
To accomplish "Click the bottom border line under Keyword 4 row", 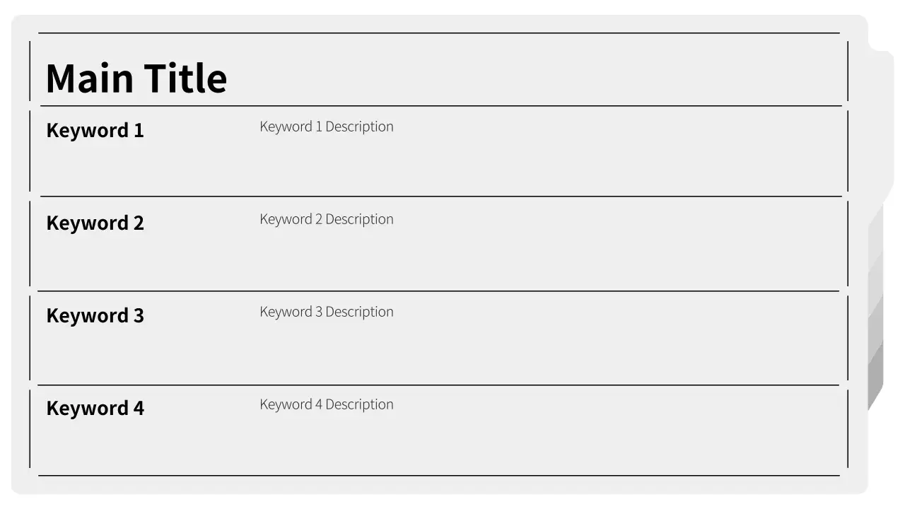I will 438,476.
